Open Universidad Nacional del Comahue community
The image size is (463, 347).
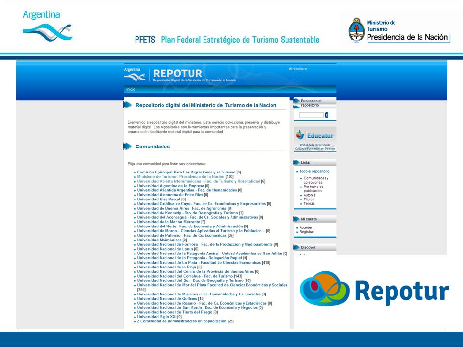(185, 276)
